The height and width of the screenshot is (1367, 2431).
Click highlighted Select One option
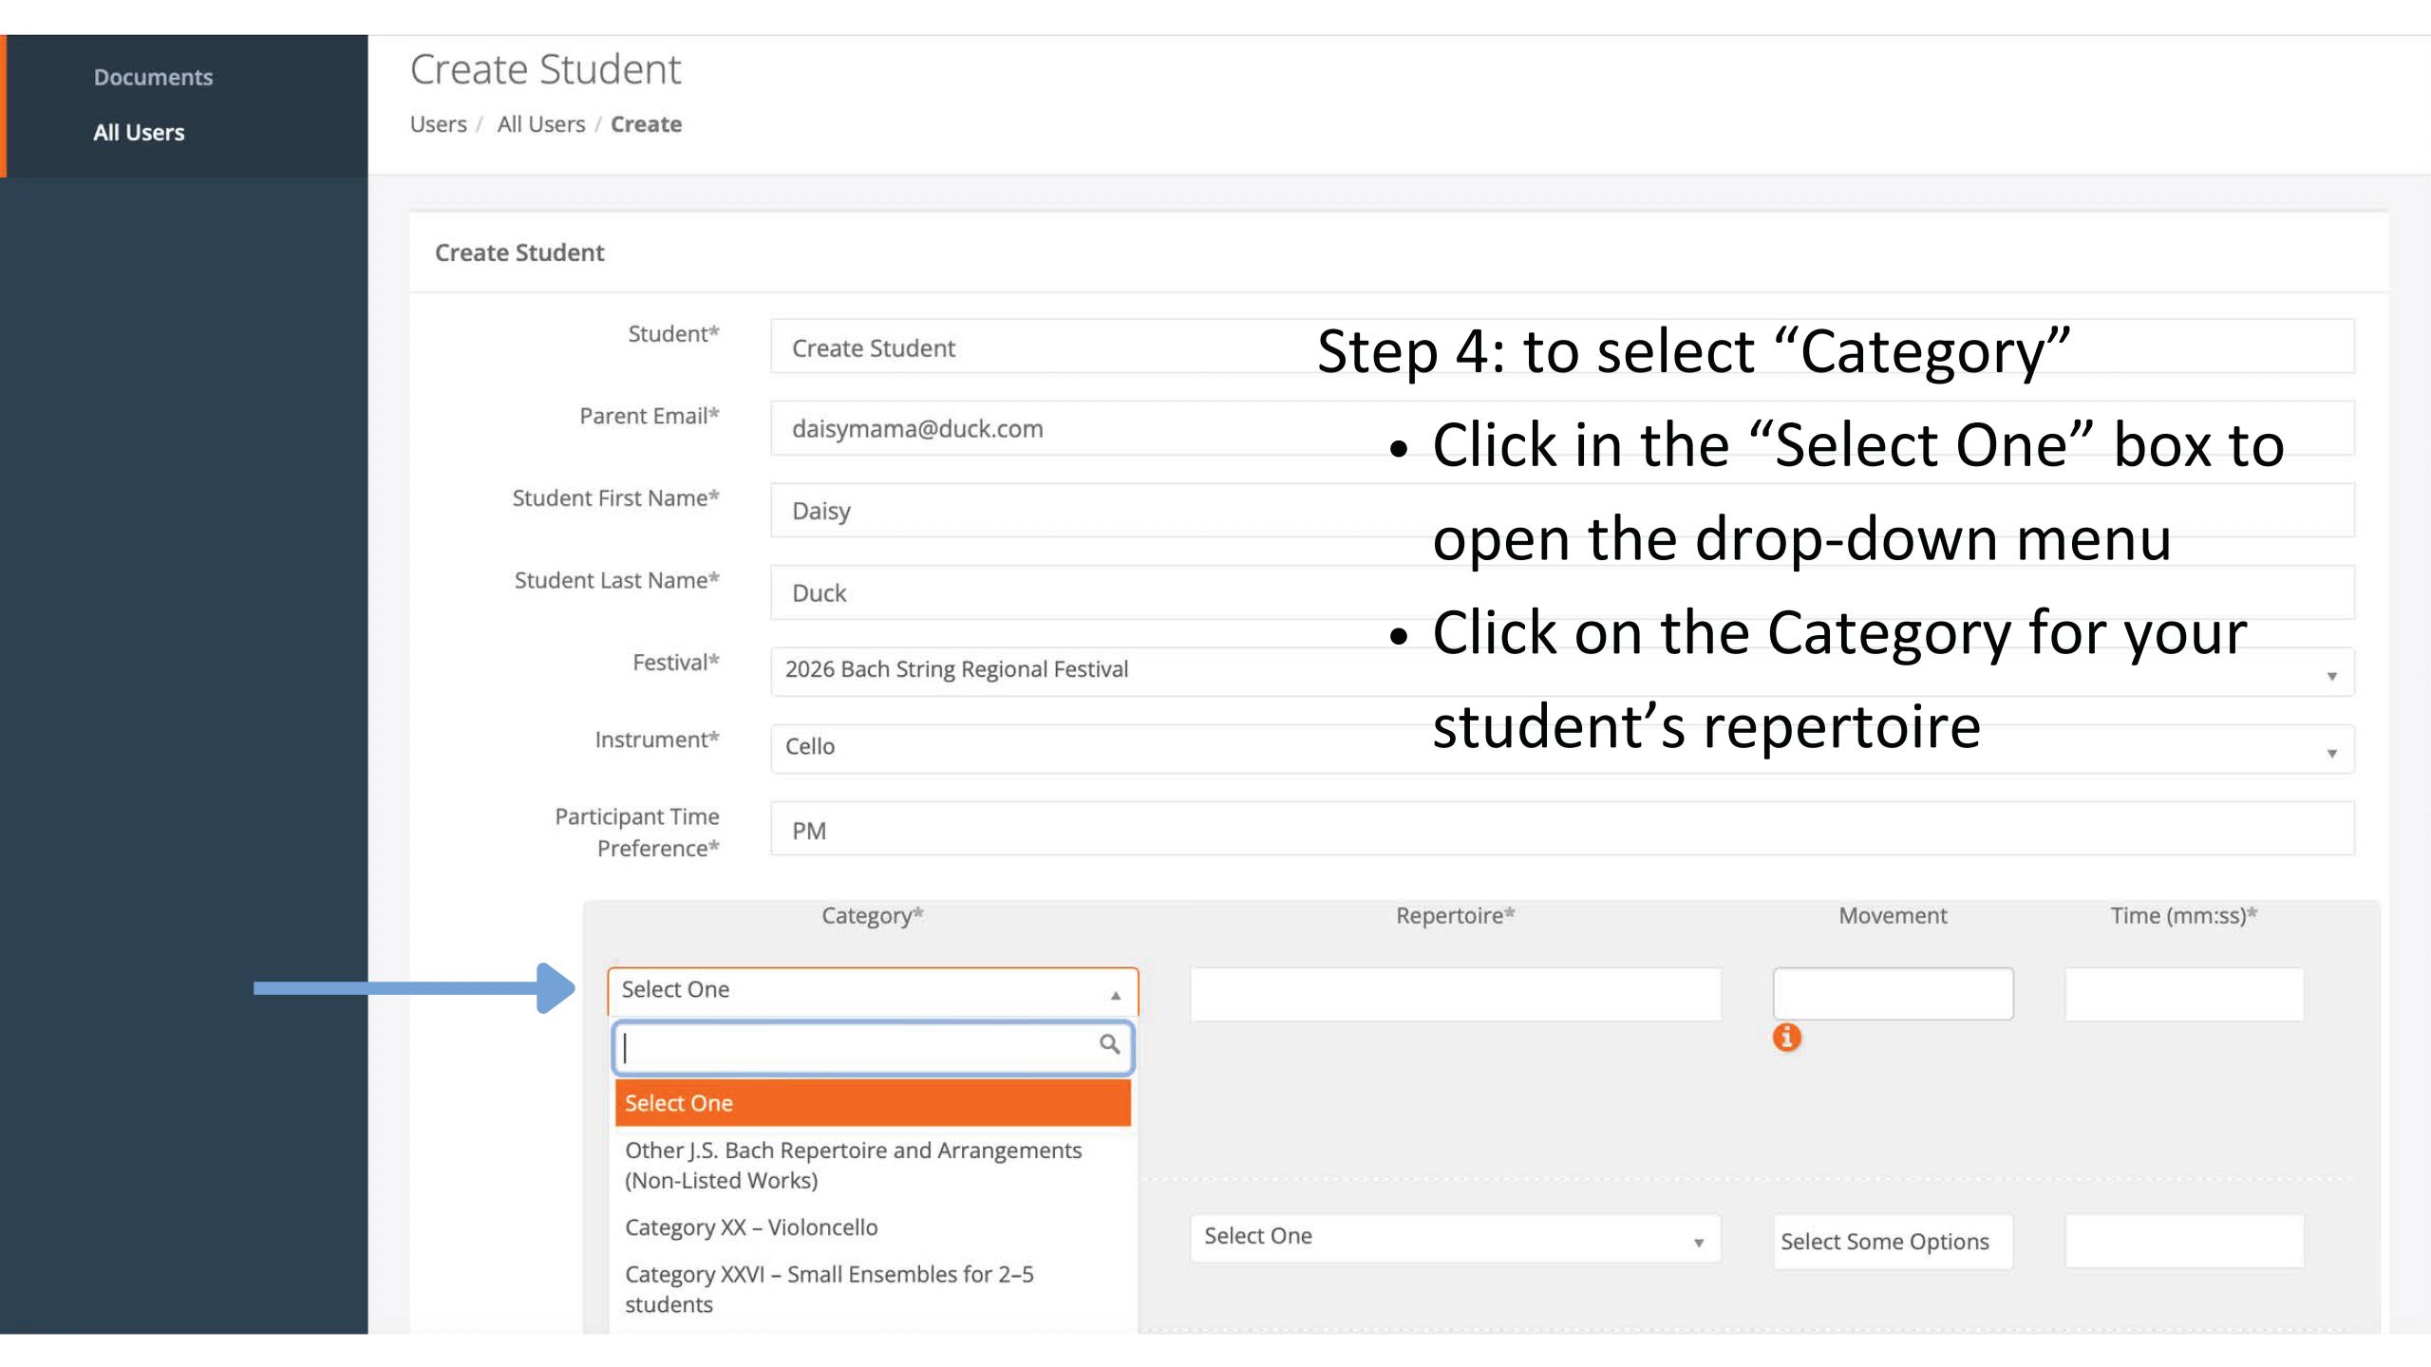pos(872,1102)
